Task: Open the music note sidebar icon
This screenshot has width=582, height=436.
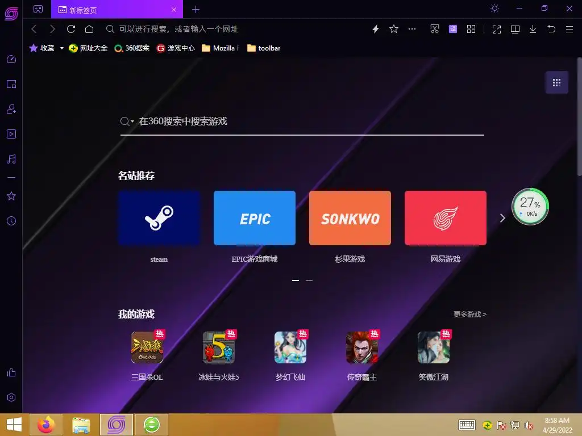Action: tap(11, 159)
